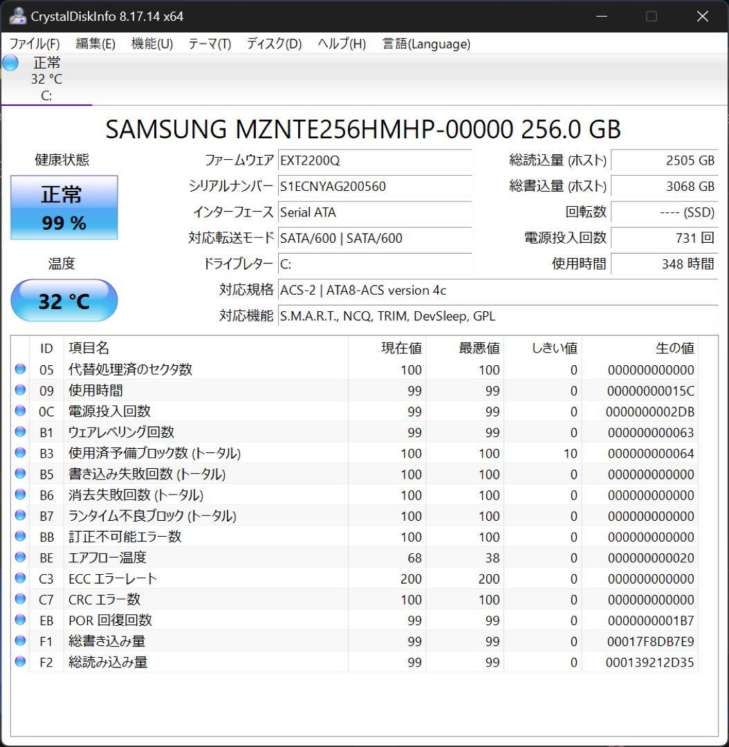Click the status dot beside 電源投入回数 row

pyautogui.click(x=20, y=412)
